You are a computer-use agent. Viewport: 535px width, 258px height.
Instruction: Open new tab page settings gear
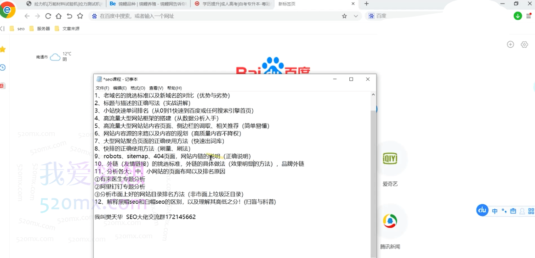click(x=524, y=45)
